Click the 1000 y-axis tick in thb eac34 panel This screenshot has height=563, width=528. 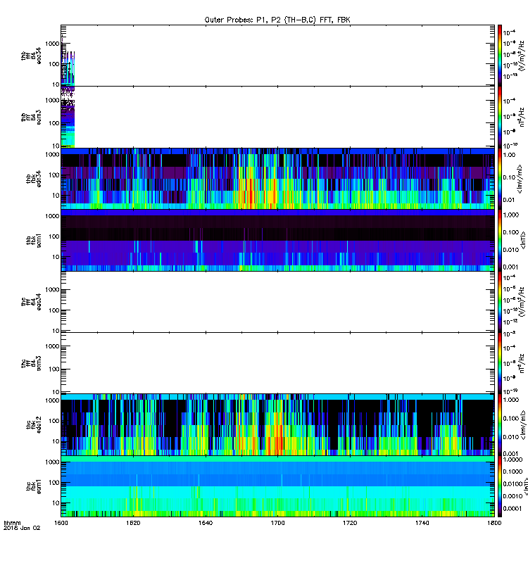coord(52,44)
